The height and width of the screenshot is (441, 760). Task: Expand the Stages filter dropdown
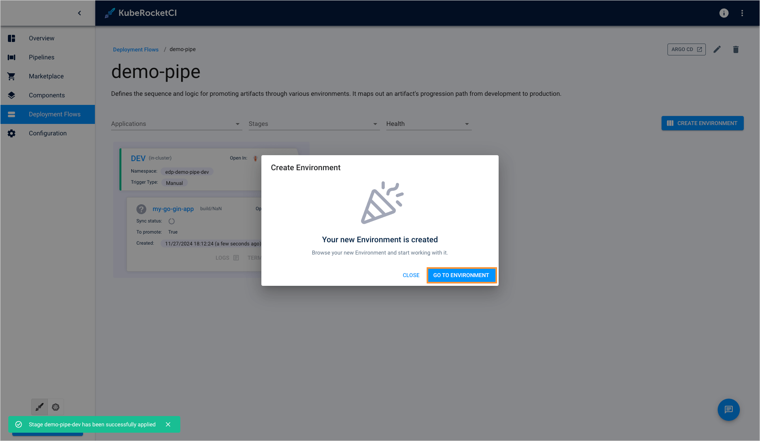[314, 124]
